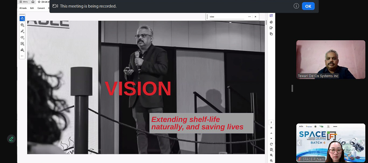368x163 pixels.
Task: Go to next page with down chevron
Action: click(x=271, y=138)
